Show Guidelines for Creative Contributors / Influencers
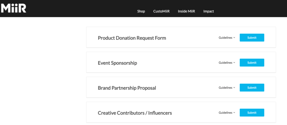The height and width of the screenshot is (125, 287). [227, 113]
